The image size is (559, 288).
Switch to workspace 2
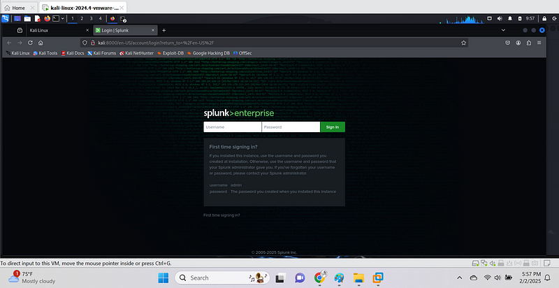click(x=82, y=19)
